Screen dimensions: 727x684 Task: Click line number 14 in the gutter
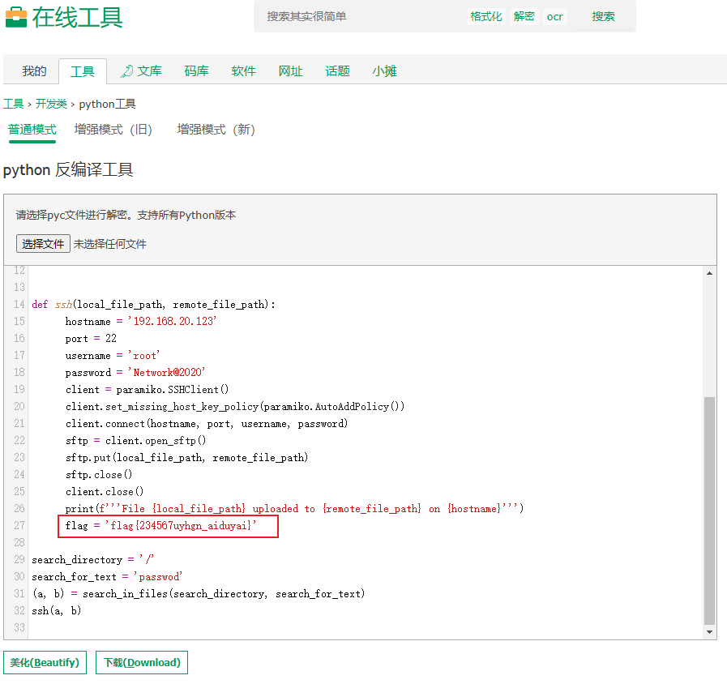click(19, 304)
